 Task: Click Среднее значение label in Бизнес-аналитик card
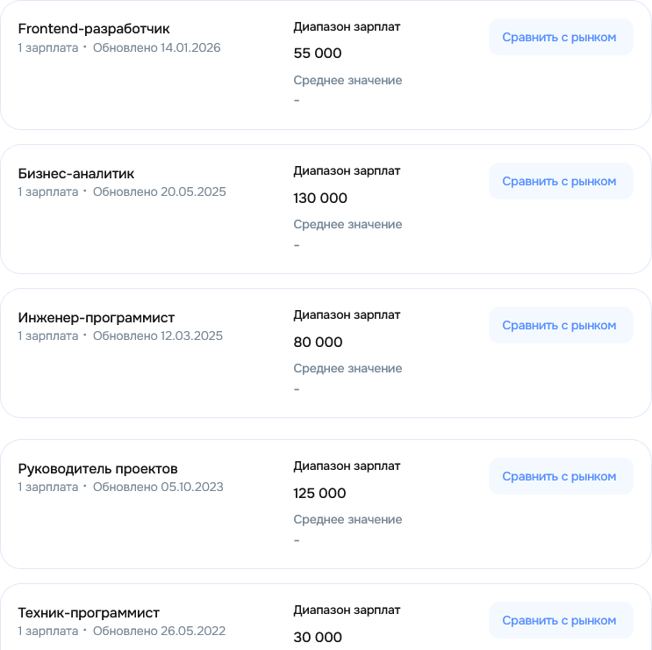347,224
